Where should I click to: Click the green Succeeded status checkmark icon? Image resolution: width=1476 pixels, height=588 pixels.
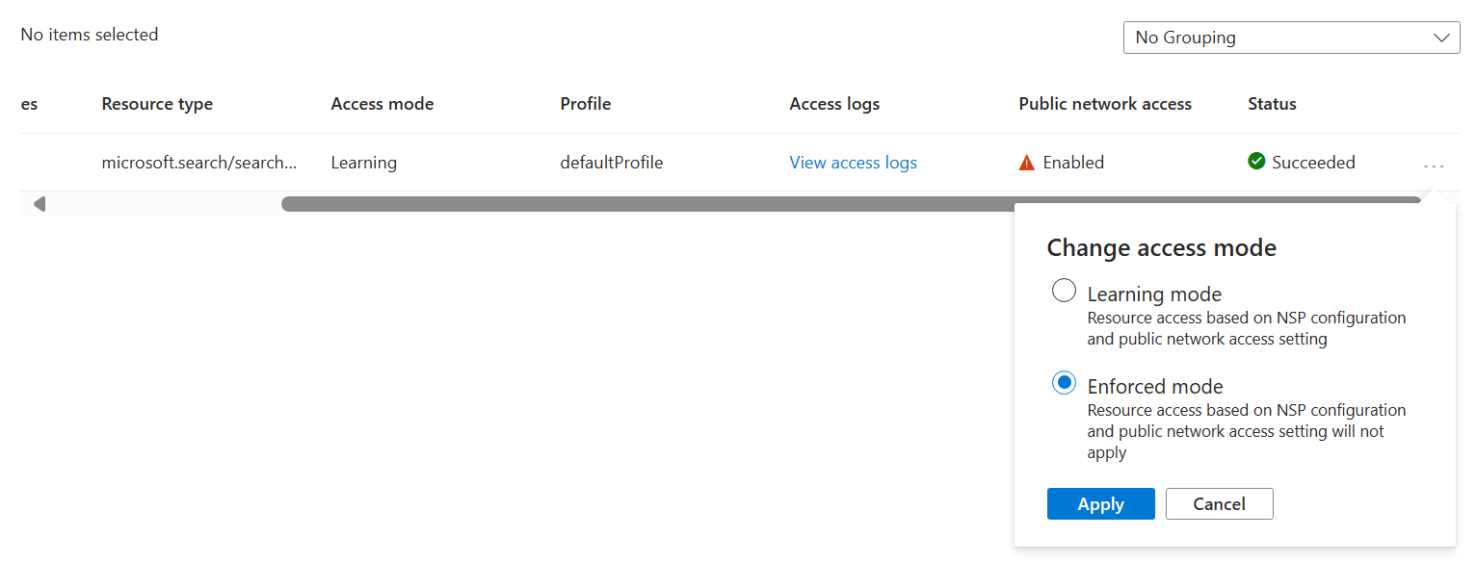pyautogui.click(x=1256, y=161)
